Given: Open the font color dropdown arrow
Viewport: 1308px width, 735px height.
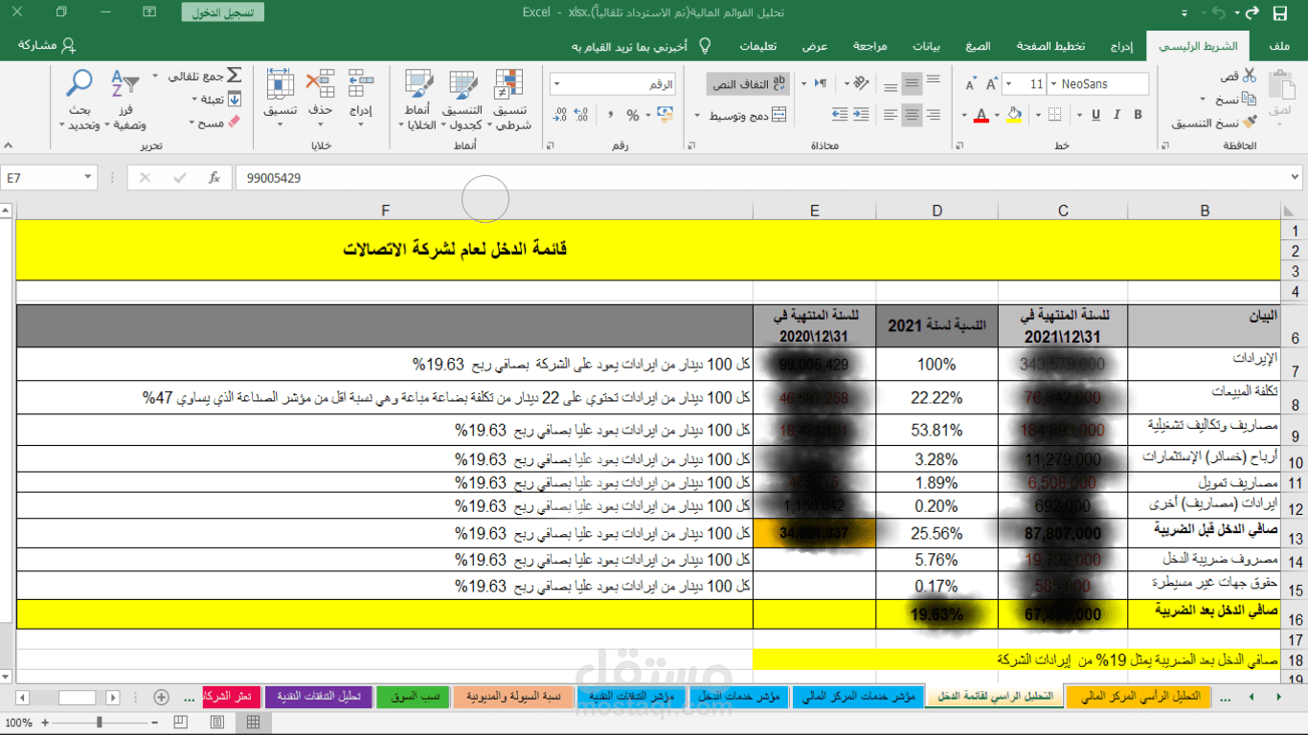Looking at the screenshot, I should pos(964,116).
